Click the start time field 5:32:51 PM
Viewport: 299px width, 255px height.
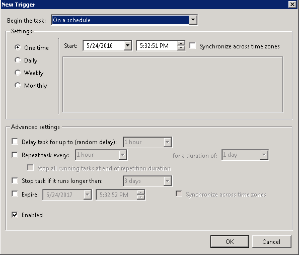click(x=157, y=46)
